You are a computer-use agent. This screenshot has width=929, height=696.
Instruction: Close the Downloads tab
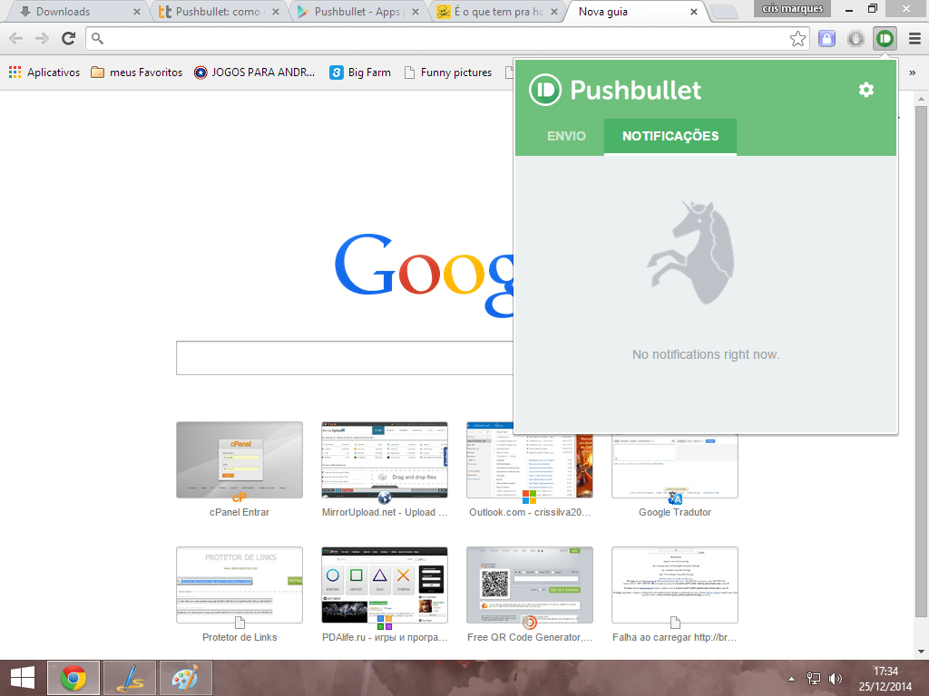tap(137, 12)
